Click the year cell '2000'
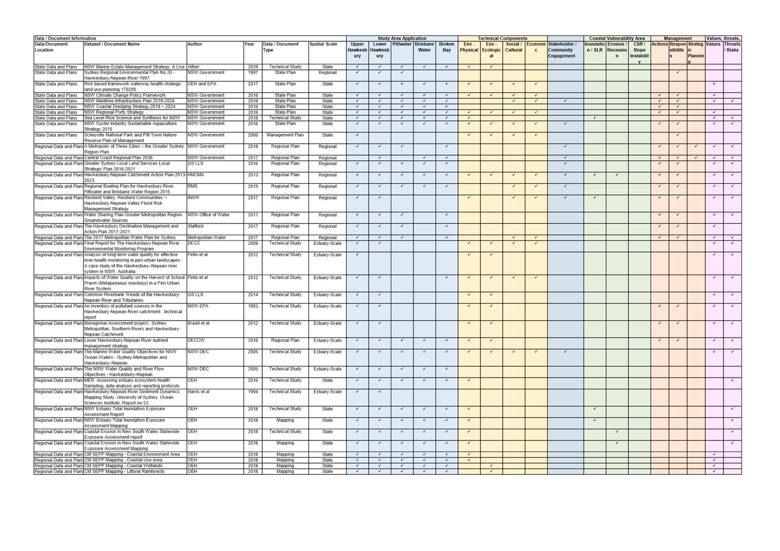Screen dimensions: 780x551 coord(253,138)
